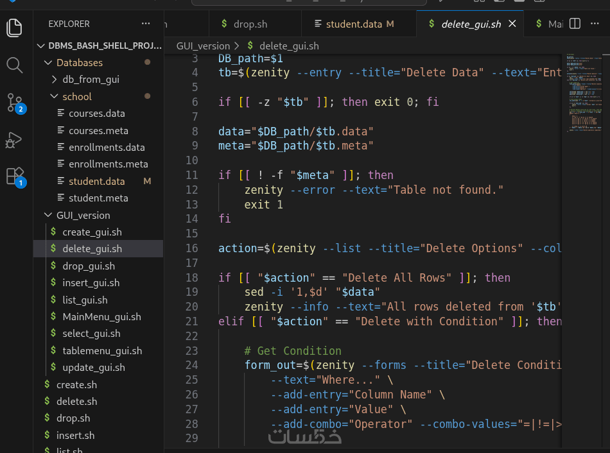610x453 pixels.
Task: Open MainMenu_gui.sh in the explorer
Action: 101,317
